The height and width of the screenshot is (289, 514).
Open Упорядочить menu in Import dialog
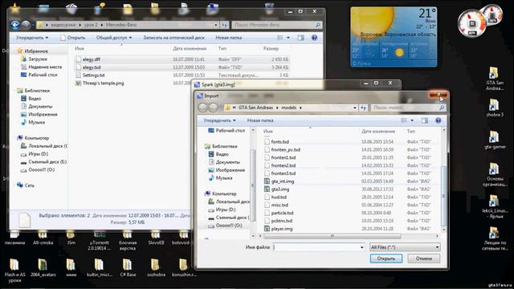(219, 120)
